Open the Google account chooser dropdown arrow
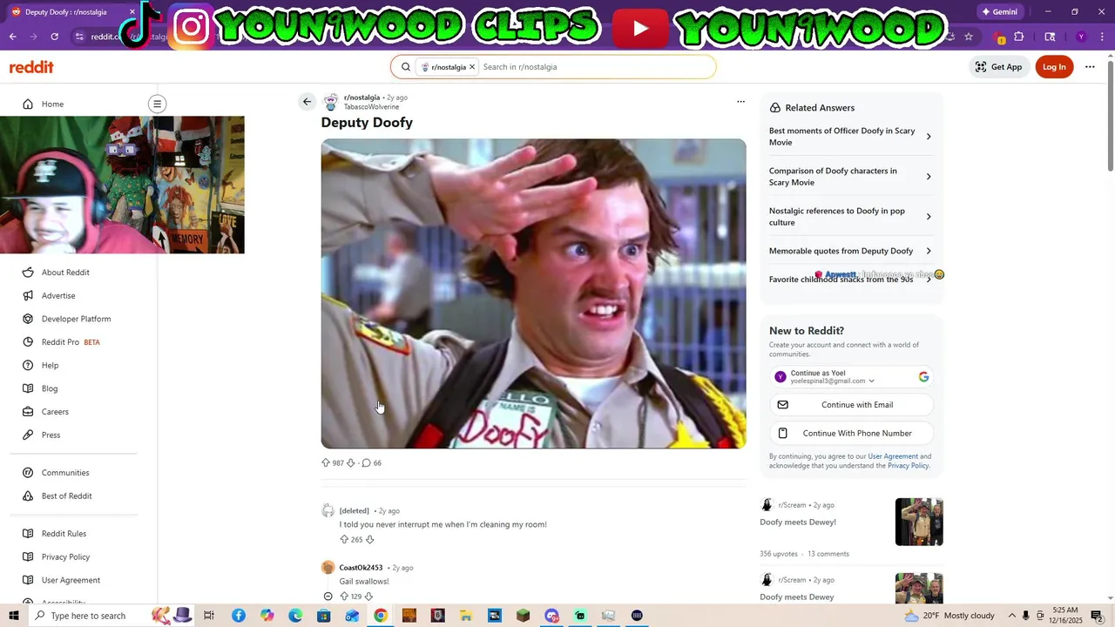The image size is (1115, 627). pos(871,381)
